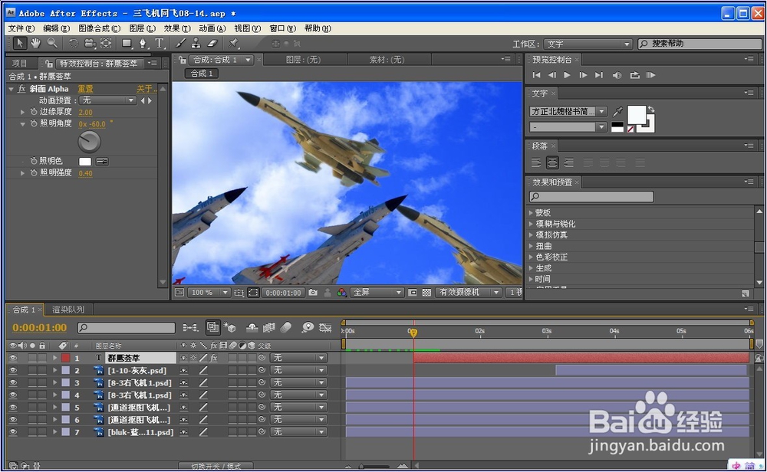
Task: Hide layer 2 [1-10-灰灰.psd] eye
Action: (x=13, y=370)
